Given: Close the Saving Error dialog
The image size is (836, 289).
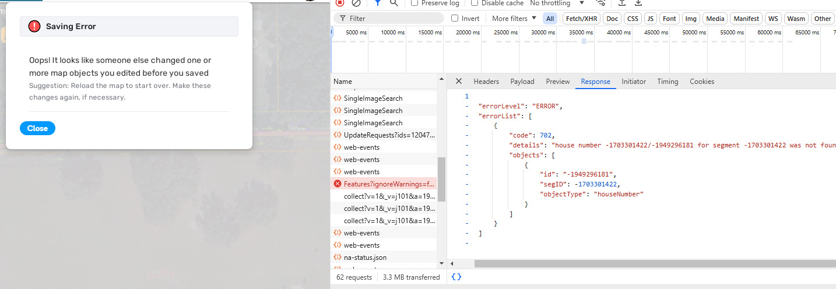Looking at the screenshot, I should (x=37, y=128).
